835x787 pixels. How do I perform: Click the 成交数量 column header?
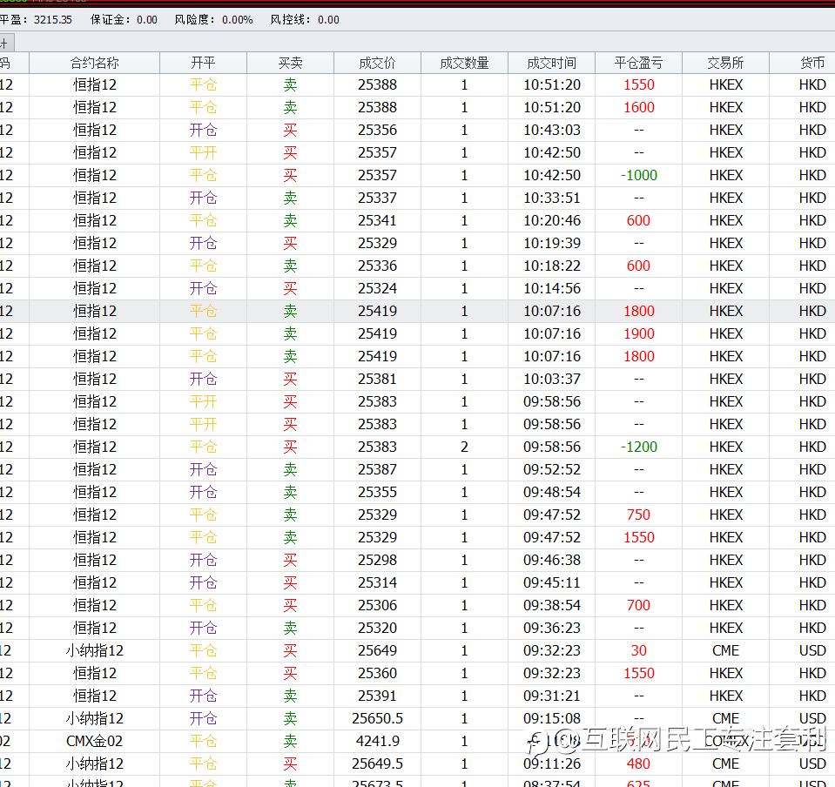464,63
